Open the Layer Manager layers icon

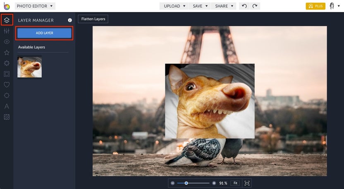point(6,20)
